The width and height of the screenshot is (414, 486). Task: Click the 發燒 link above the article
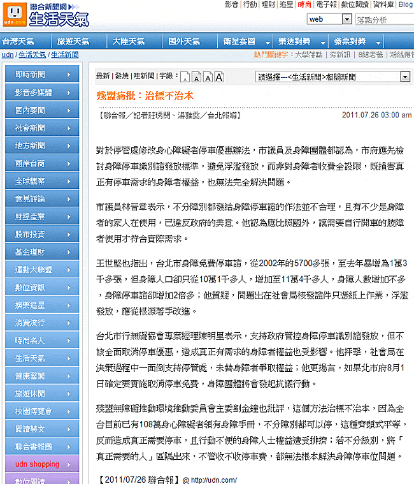point(122,76)
